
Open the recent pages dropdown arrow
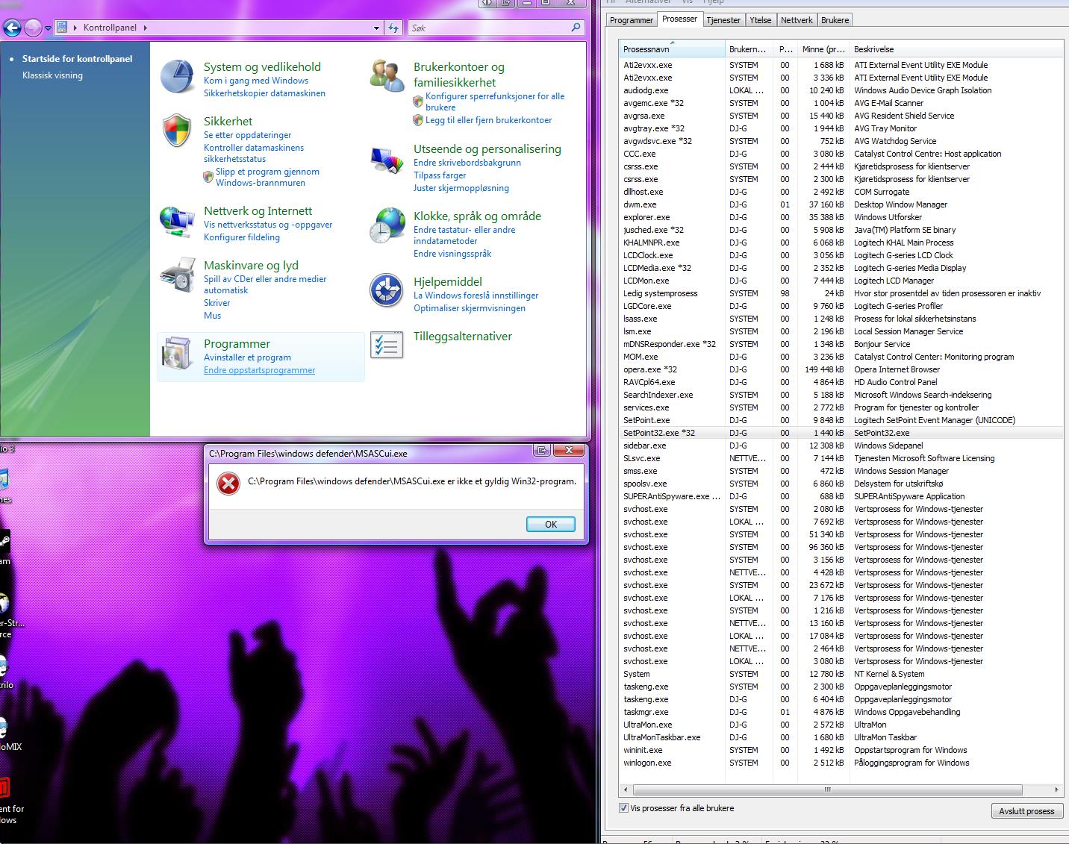[49, 28]
